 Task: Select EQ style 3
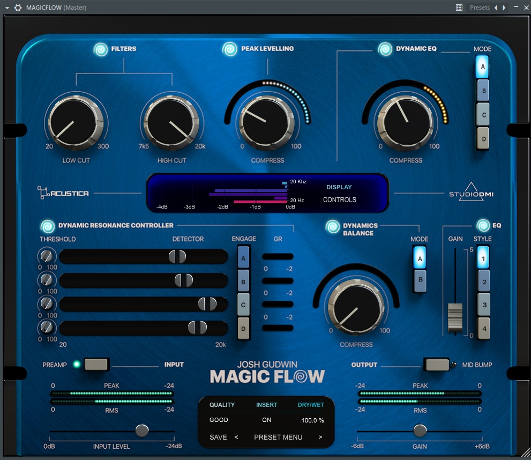point(483,305)
